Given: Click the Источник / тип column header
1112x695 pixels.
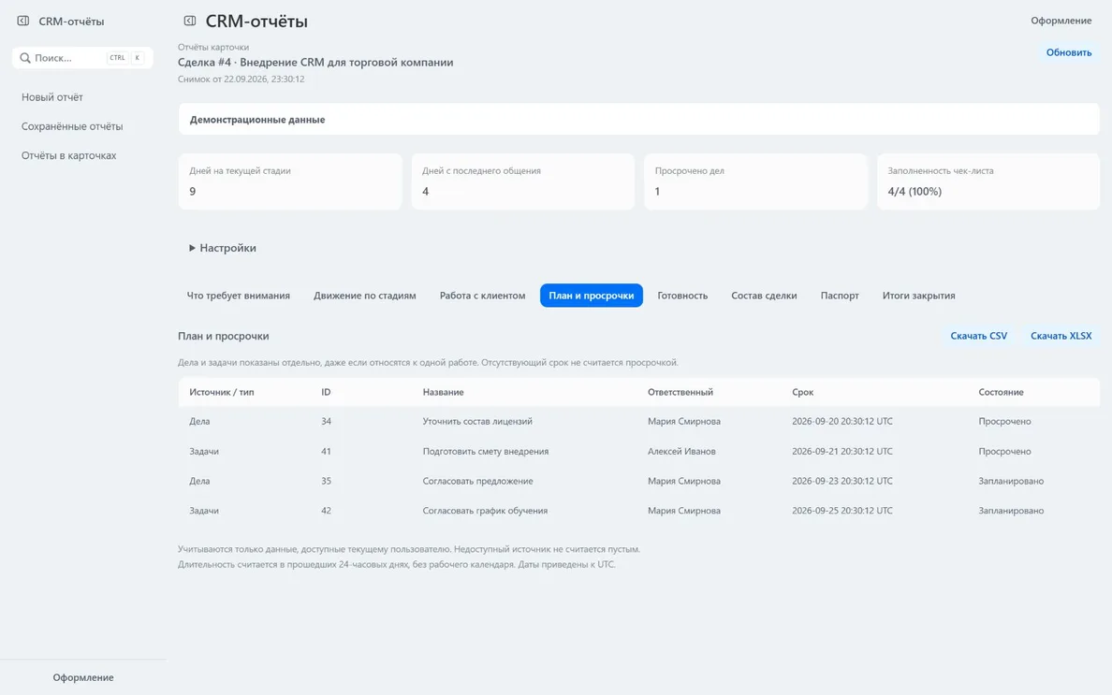Looking at the screenshot, I should (221, 392).
